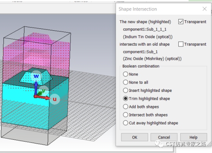The image size is (212, 153).
Task: Click the u axis label circle
Action: [x=54, y=99]
